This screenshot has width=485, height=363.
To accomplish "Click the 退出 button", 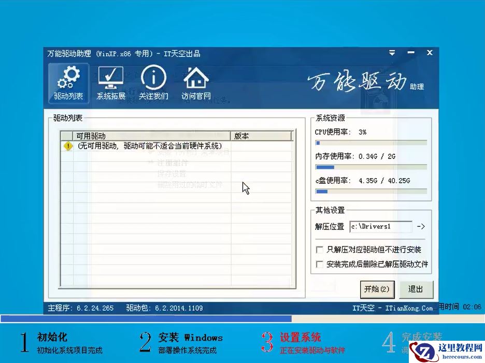I will tap(416, 289).
